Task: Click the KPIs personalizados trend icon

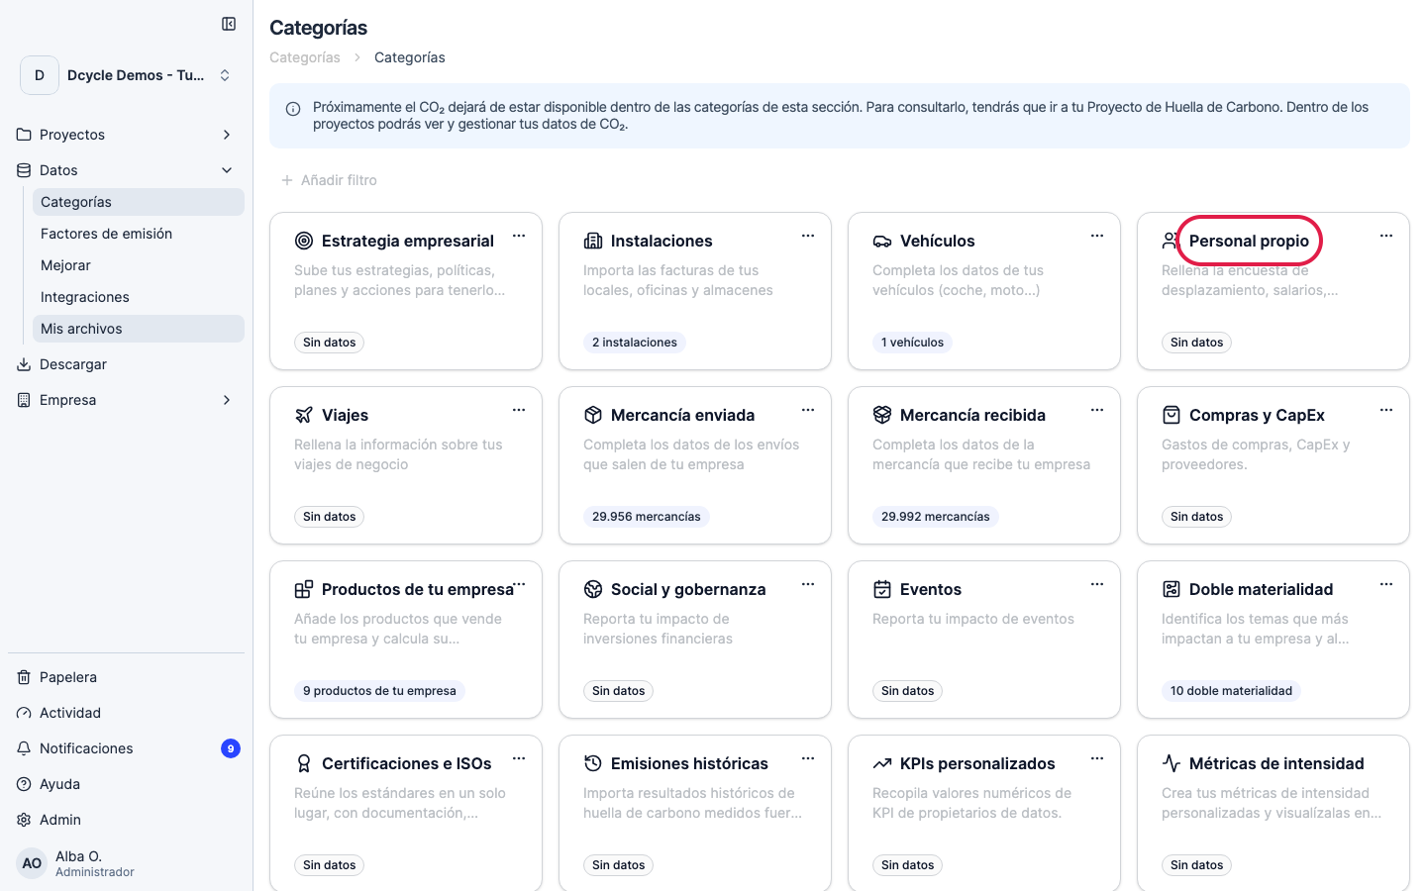Action: (x=882, y=763)
